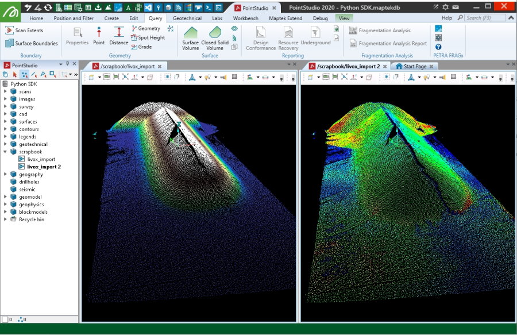
Task: Click the Properties button in Geometry group
Action: click(x=77, y=36)
